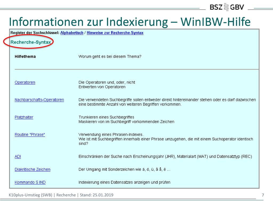Open the ADI help link
This screenshot has width=273, height=205.
coord(18,156)
